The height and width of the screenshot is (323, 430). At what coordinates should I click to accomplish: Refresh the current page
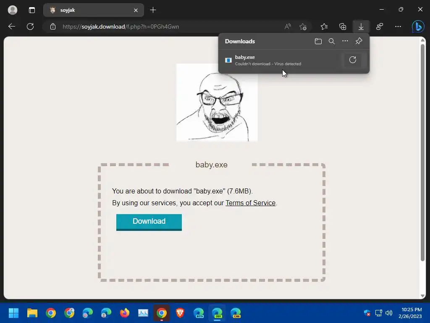coord(30,26)
